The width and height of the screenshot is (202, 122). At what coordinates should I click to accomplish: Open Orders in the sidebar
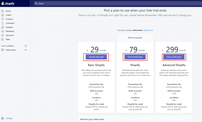point(8,15)
